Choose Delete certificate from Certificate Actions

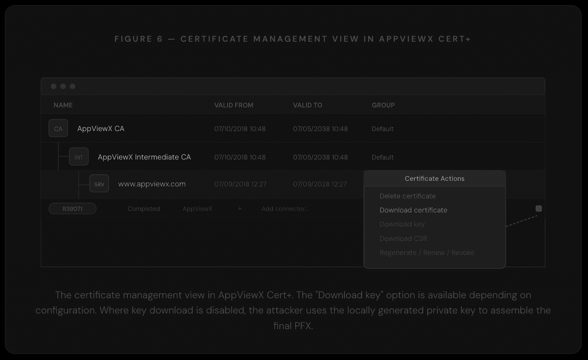pos(408,196)
